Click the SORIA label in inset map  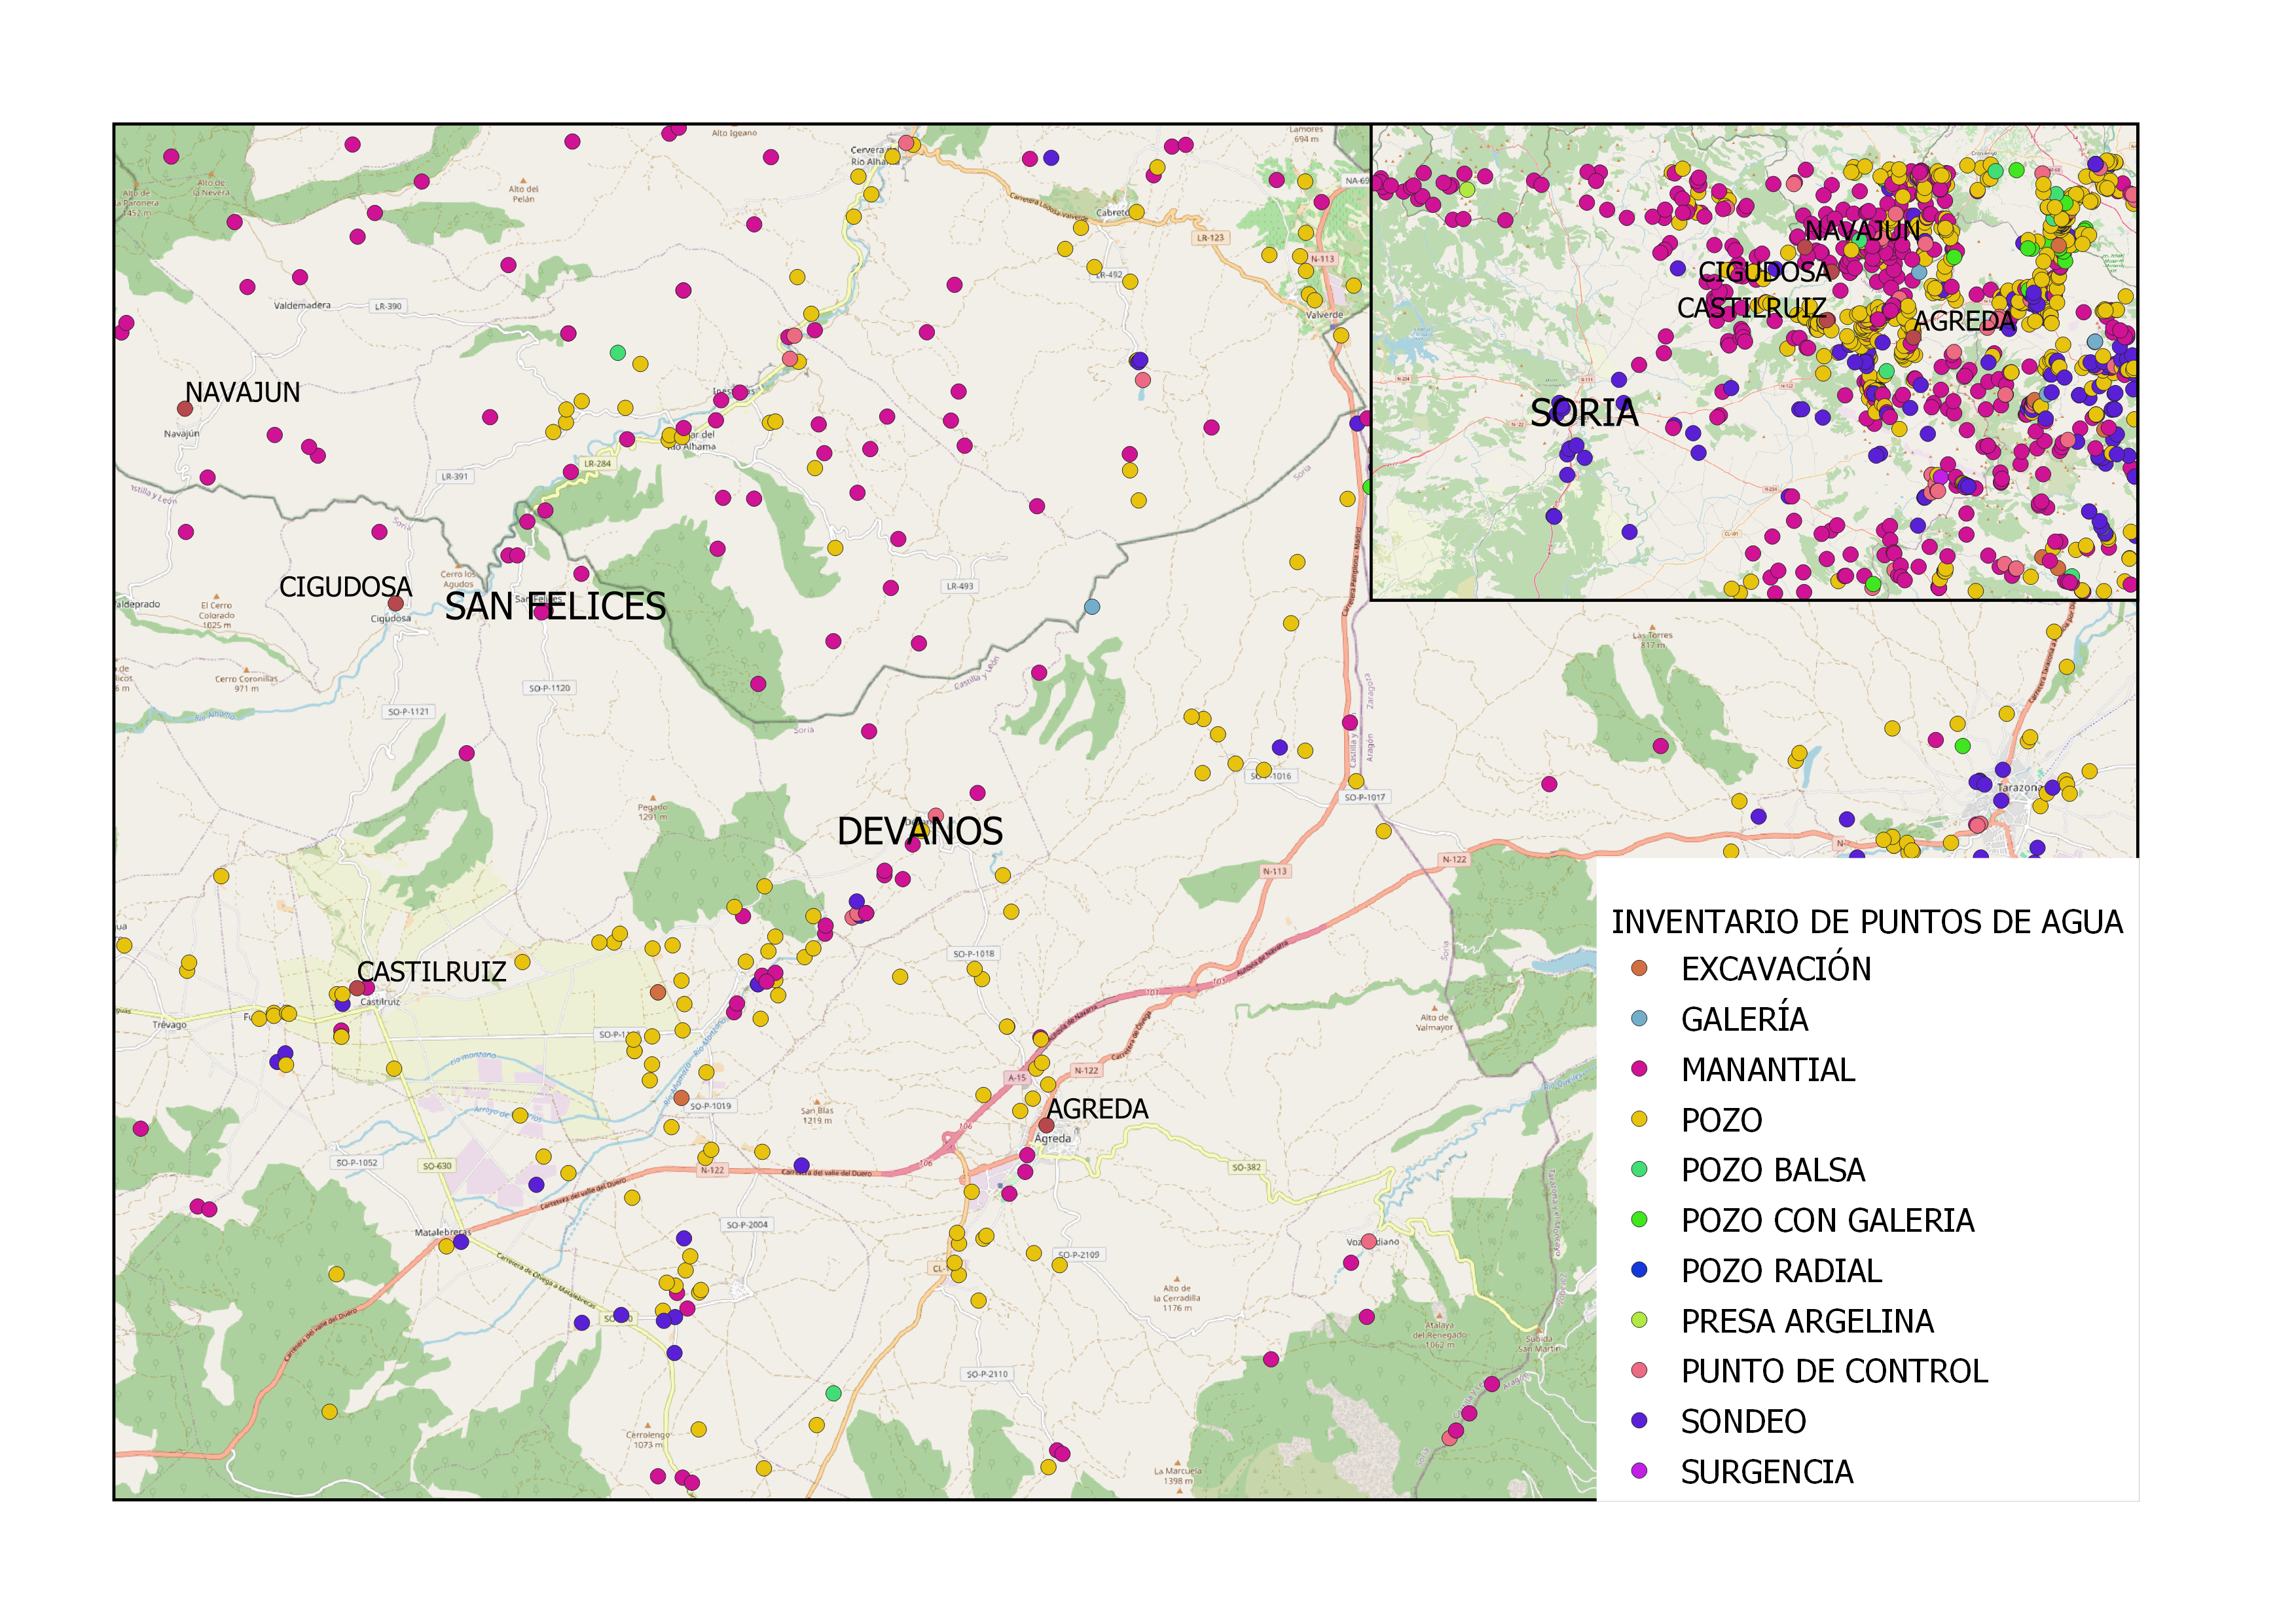[1584, 412]
